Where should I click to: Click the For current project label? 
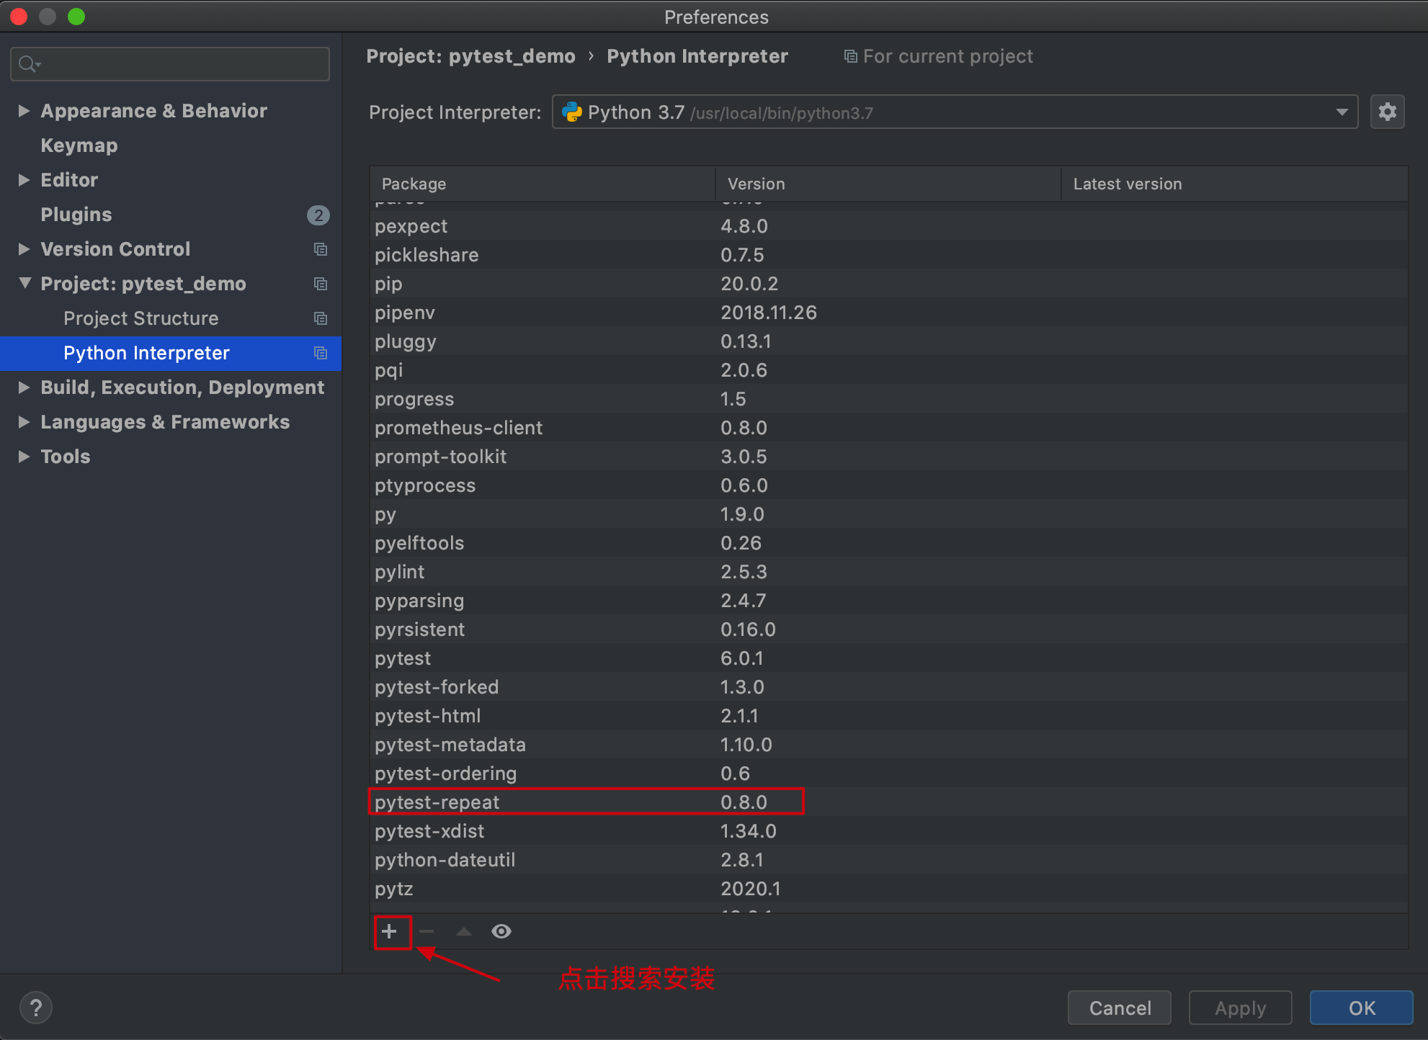click(x=947, y=56)
